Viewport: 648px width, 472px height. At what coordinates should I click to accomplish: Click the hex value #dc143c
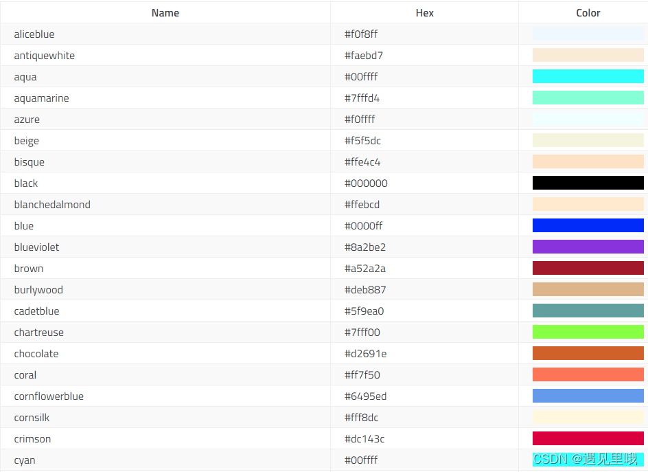[364, 439]
